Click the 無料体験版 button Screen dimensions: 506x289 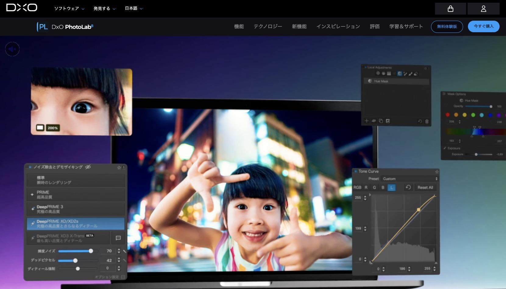[447, 26]
